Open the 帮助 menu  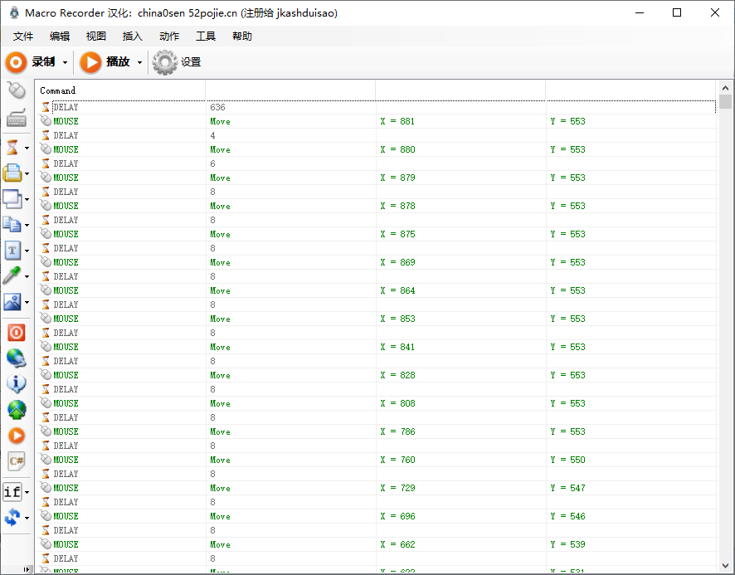coord(242,37)
